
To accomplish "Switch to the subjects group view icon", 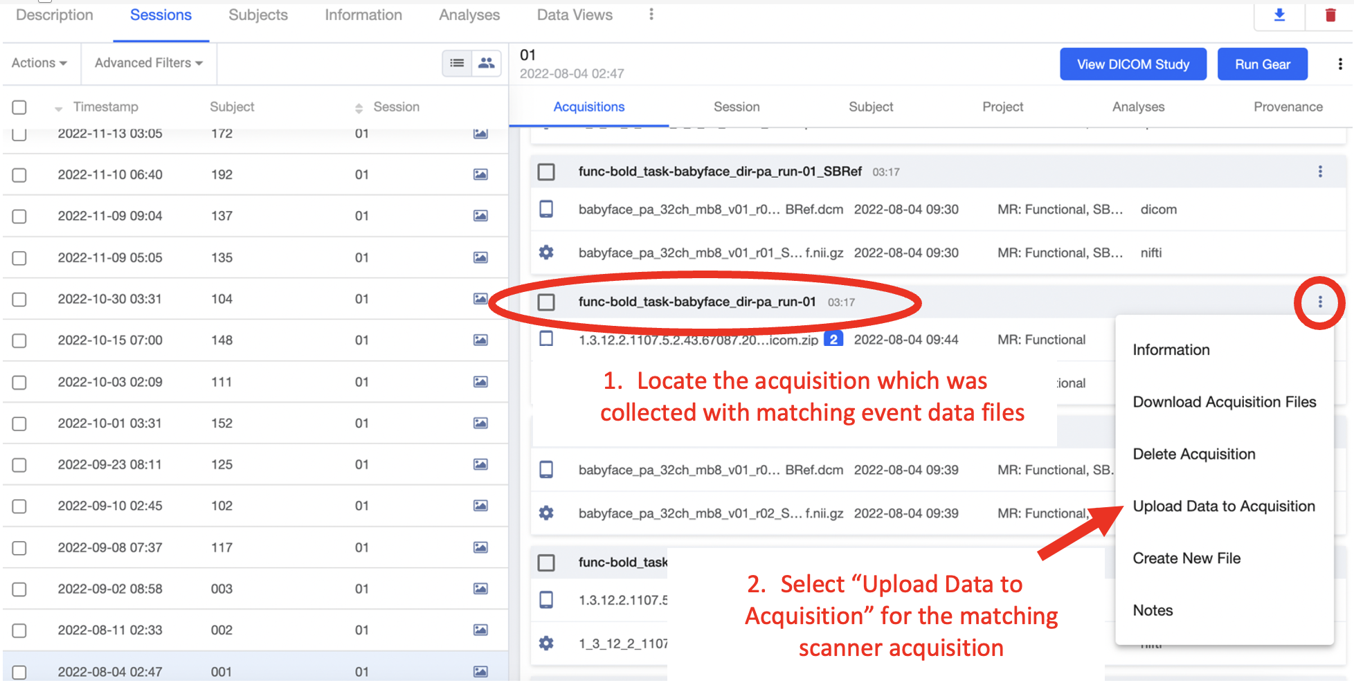I will tap(487, 63).
